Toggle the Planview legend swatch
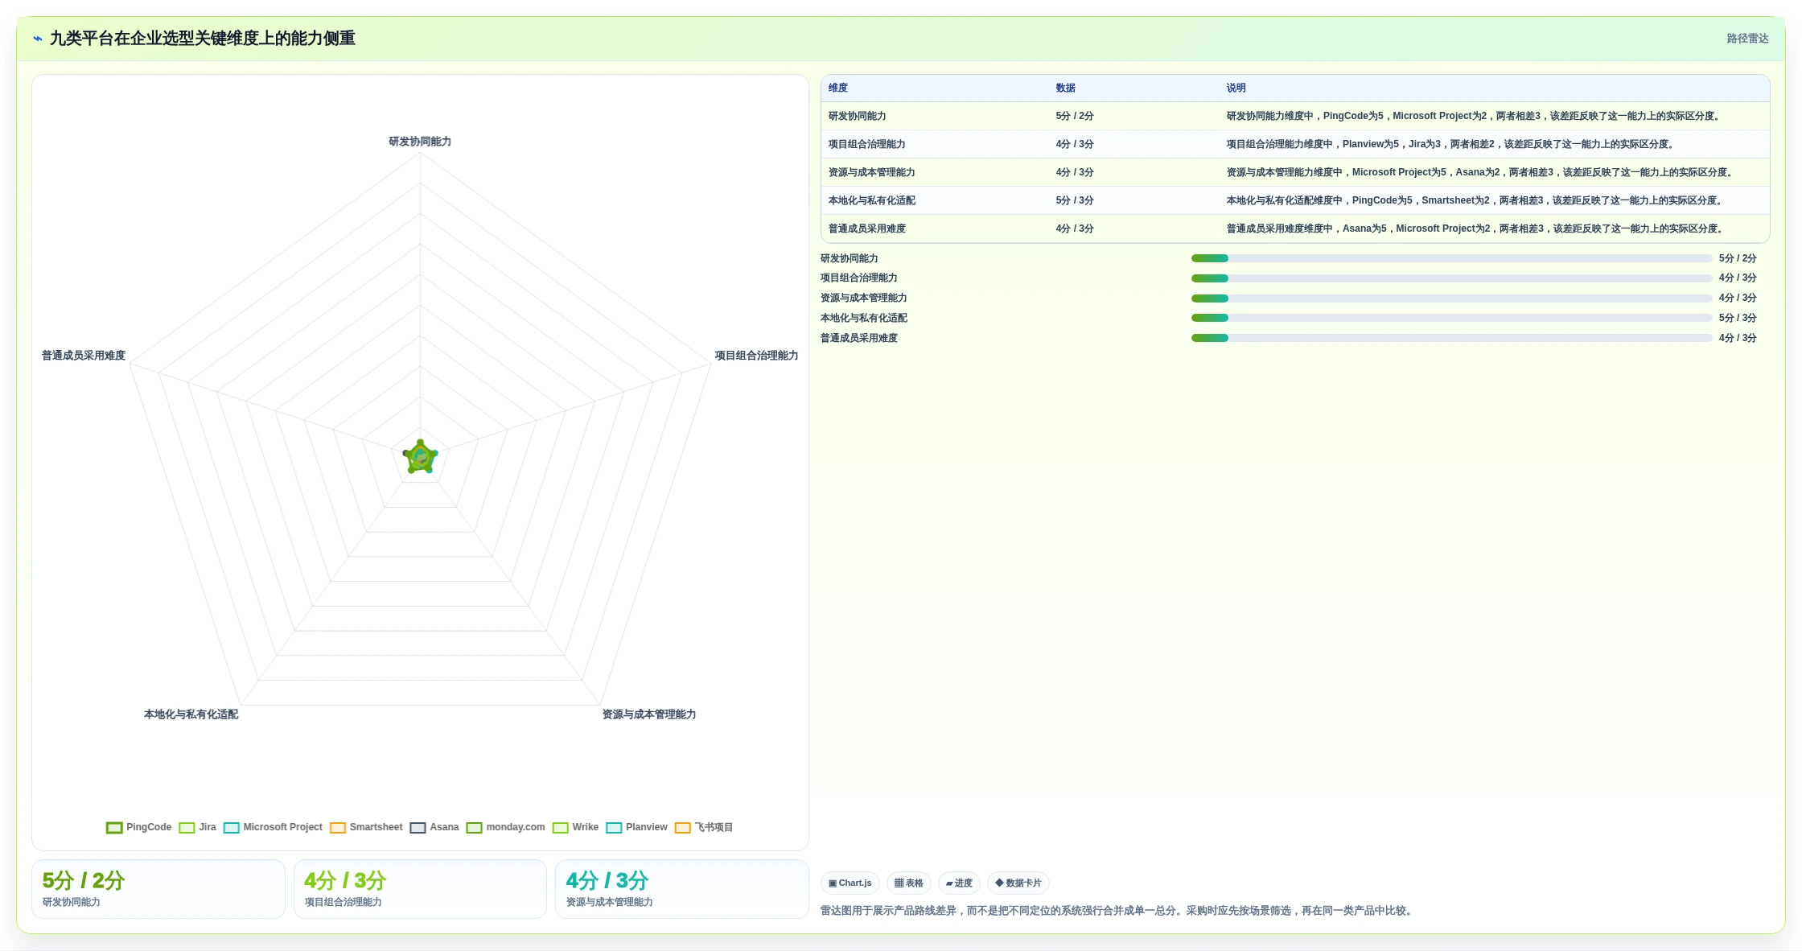The image size is (1802, 951). tap(614, 827)
